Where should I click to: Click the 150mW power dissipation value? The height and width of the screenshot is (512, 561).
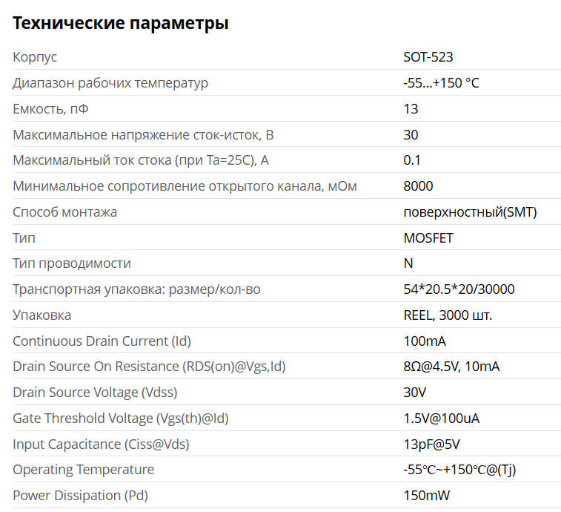(426, 496)
